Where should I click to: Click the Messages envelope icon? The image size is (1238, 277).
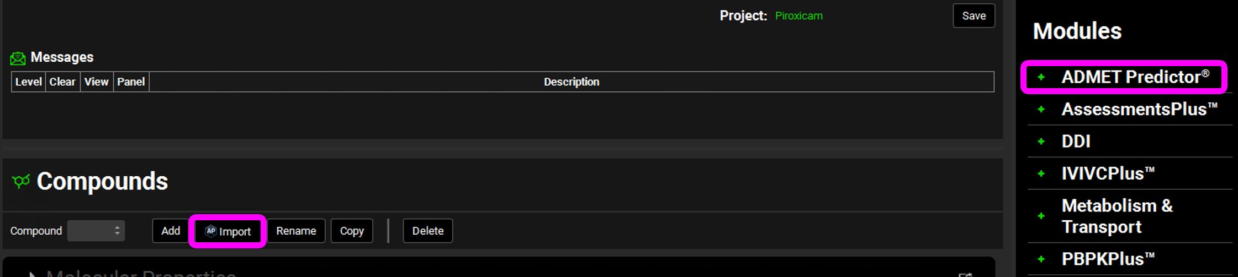point(18,58)
